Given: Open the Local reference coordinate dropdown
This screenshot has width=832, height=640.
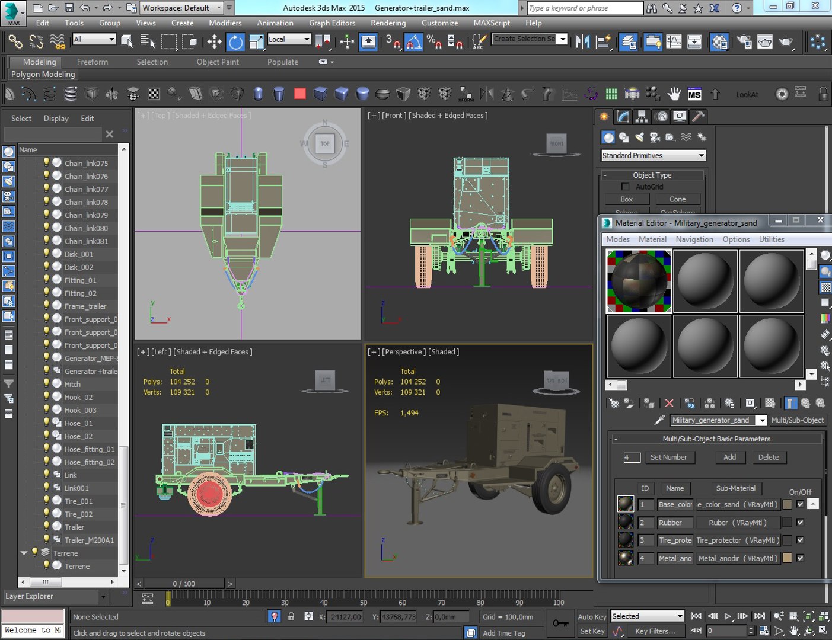Looking at the screenshot, I should (289, 39).
